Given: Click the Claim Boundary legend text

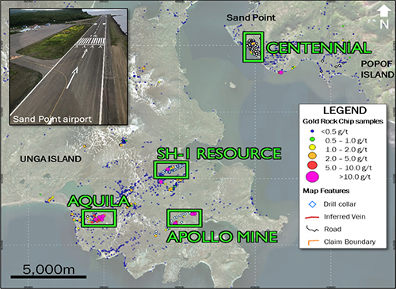Looking at the screenshot, I should click(x=349, y=241).
